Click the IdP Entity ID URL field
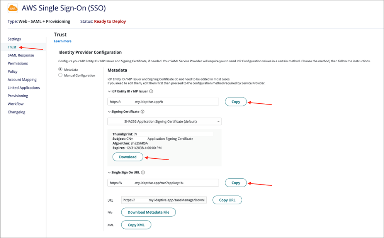This screenshot has width=384, height=238. tap(163, 102)
